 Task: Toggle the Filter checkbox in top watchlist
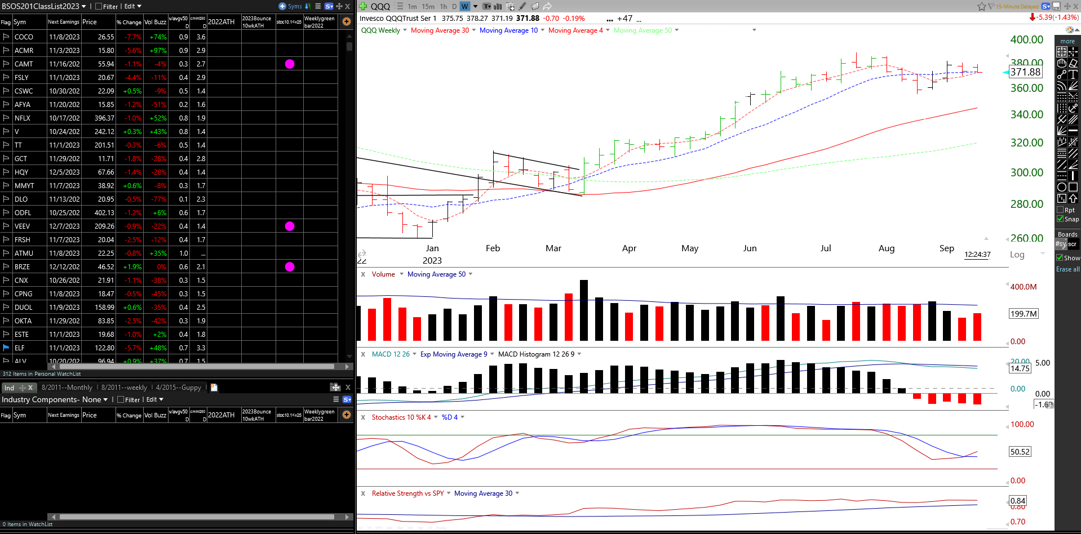click(x=99, y=7)
